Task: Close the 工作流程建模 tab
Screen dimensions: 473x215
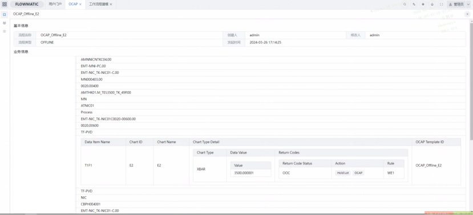Action: click(111, 4)
